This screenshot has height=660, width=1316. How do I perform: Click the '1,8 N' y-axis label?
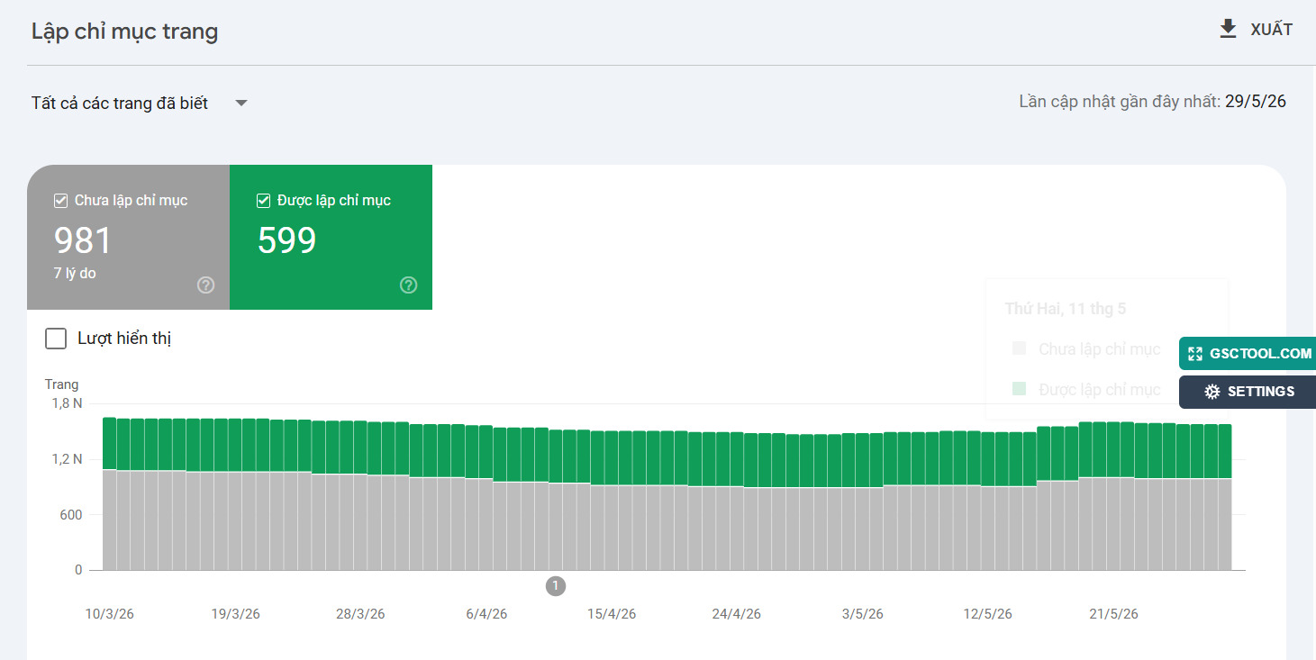pyautogui.click(x=67, y=403)
